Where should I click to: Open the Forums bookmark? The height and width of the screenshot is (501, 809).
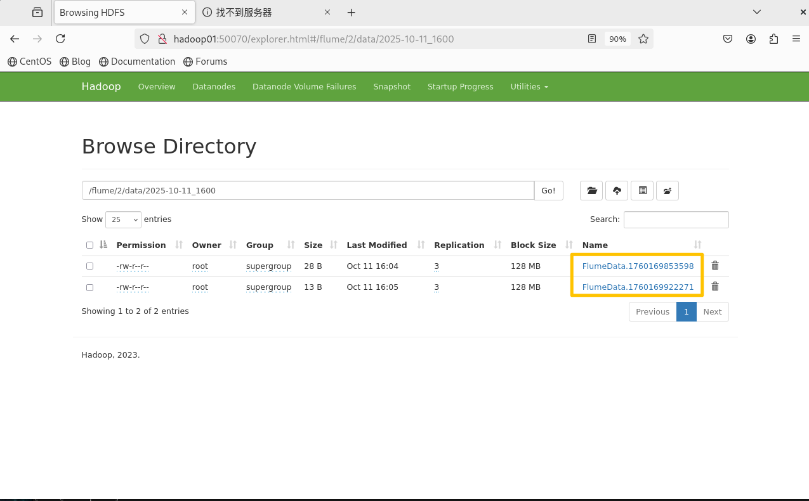click(205, 62)
